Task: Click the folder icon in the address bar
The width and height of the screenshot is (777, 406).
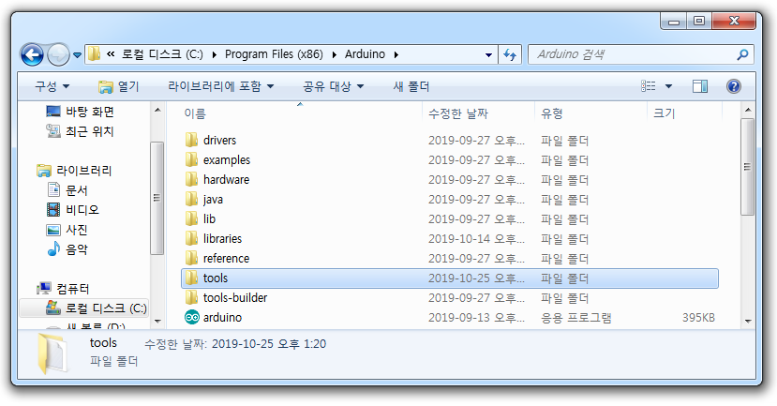Action: click(x=94, y=54)
